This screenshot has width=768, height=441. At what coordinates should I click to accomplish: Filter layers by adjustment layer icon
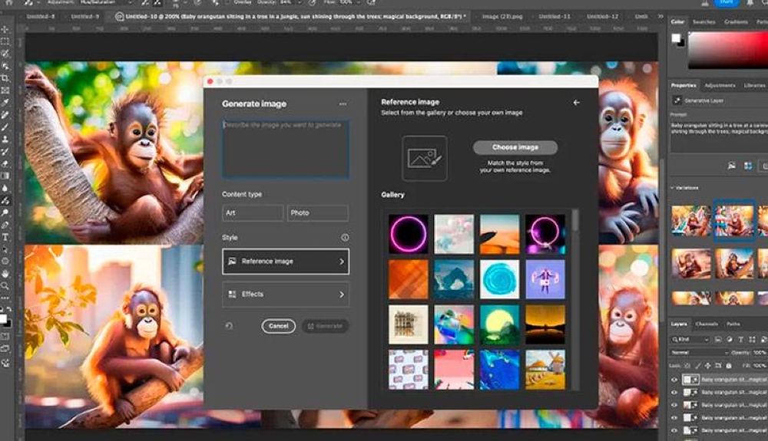[730, 339]
